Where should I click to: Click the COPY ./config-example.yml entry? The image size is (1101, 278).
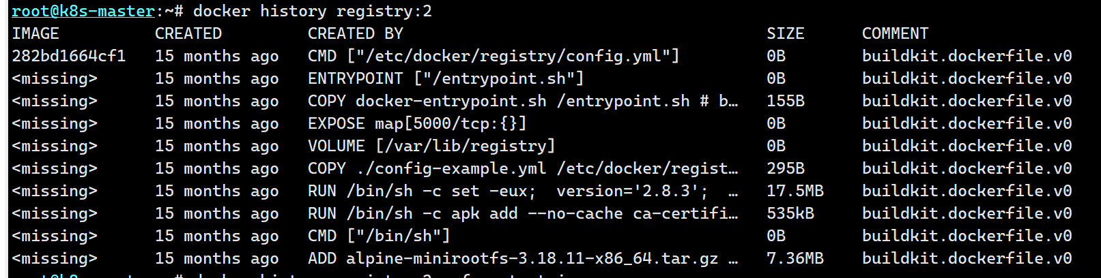tap(522, 168)
